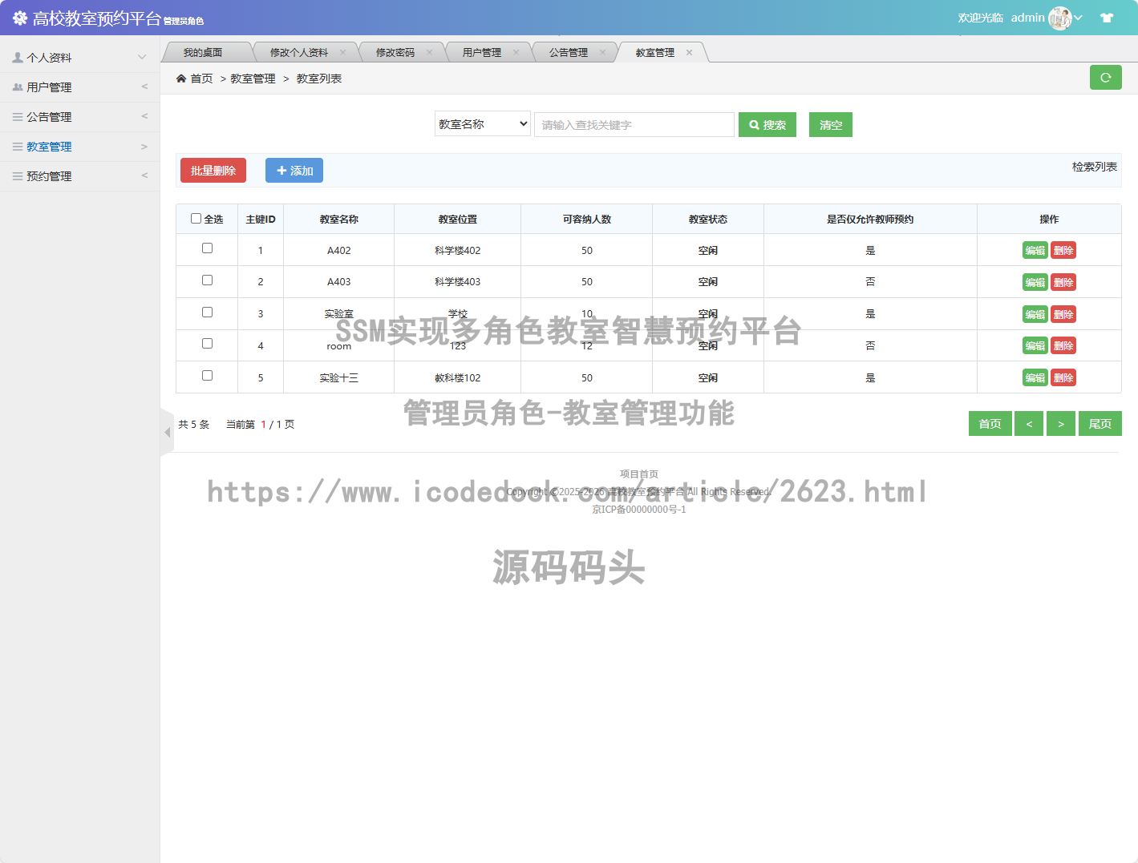Expand the 预约管理 sidebar menu
The height and width of the screenshot is (863, 1138).
coord(79,176)
